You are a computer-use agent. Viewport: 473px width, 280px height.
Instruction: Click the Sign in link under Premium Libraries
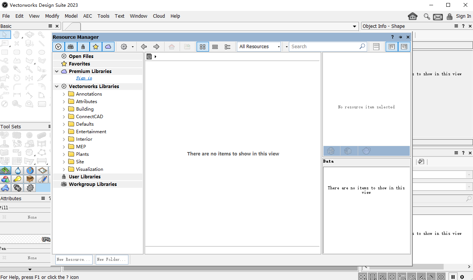84,78
